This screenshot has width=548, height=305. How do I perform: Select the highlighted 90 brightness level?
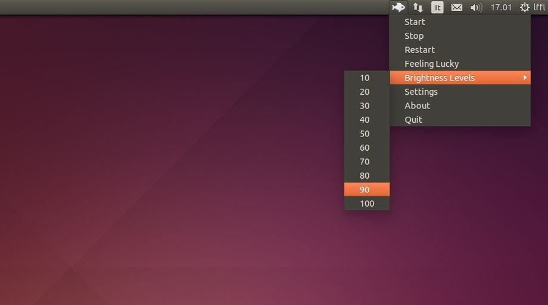point(366,189)
